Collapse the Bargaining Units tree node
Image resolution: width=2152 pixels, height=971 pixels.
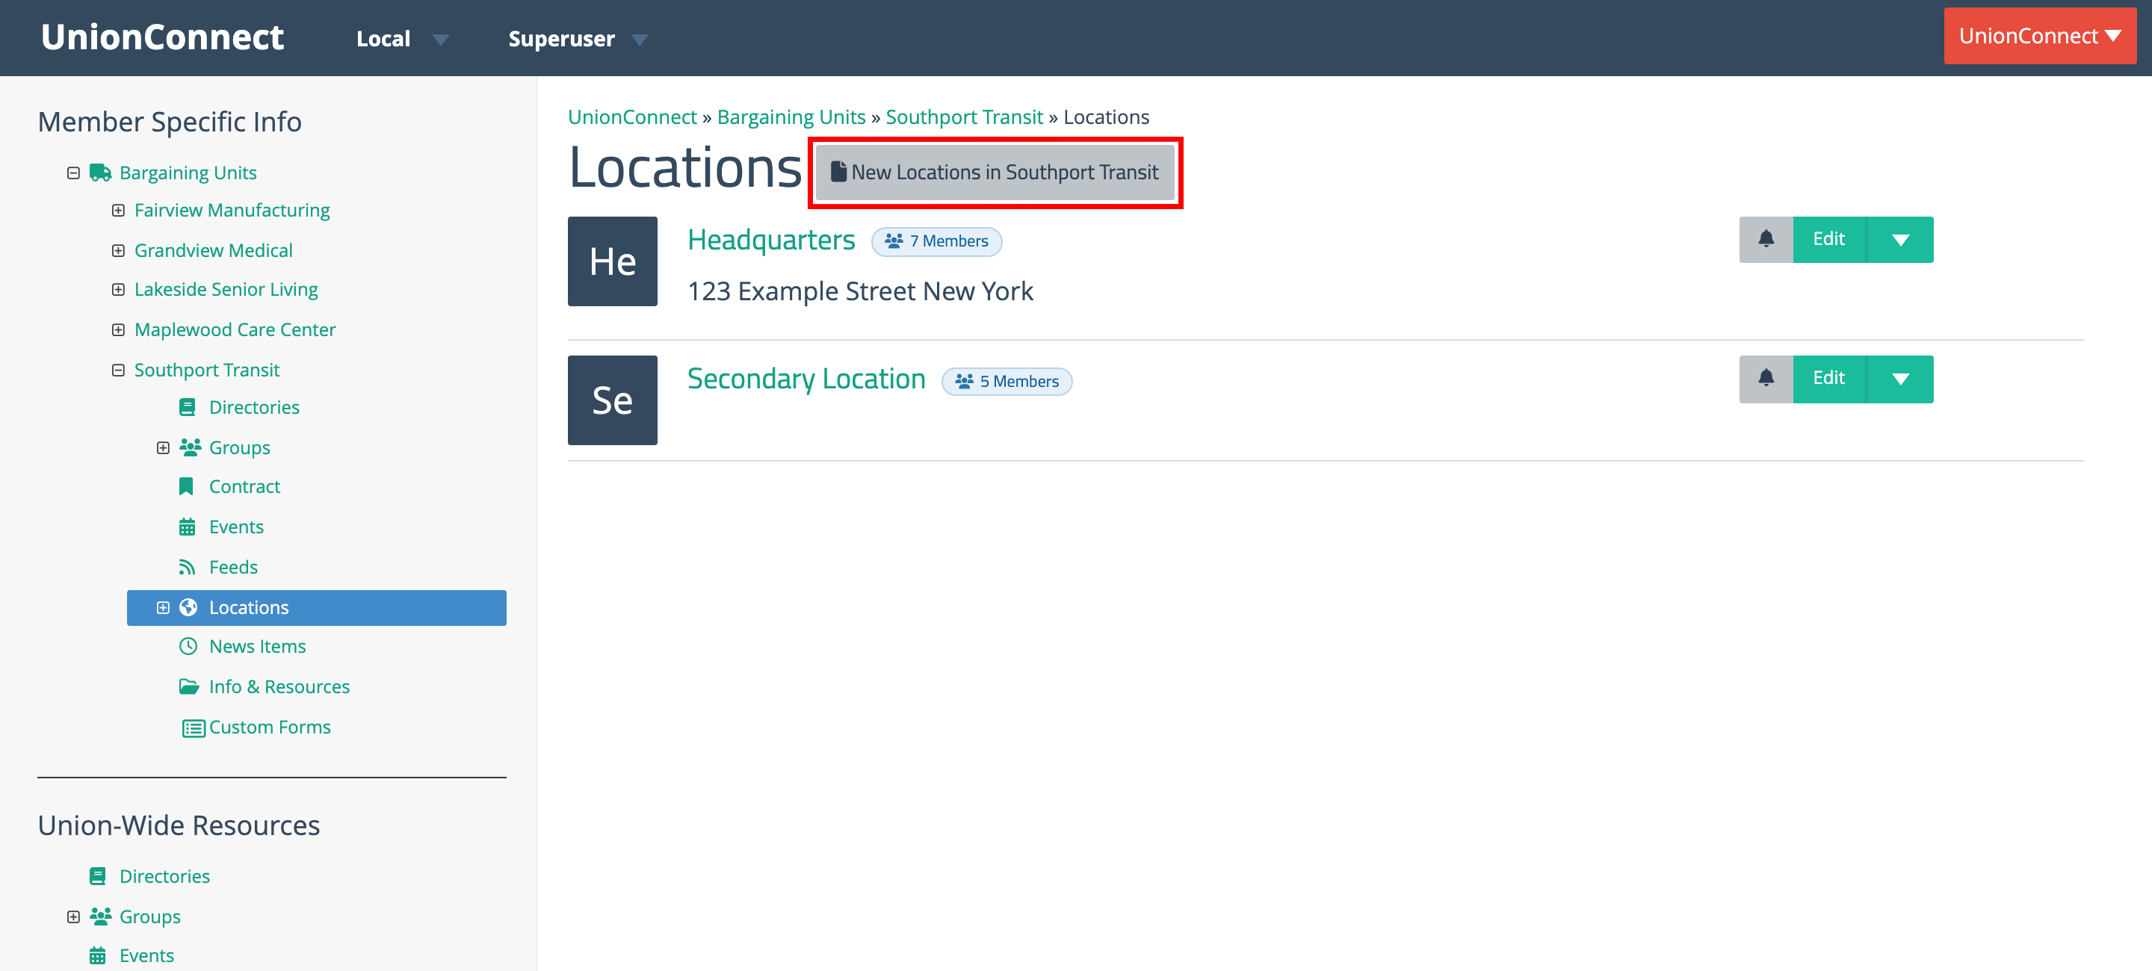pyautogui.click(x=73, y=173)
